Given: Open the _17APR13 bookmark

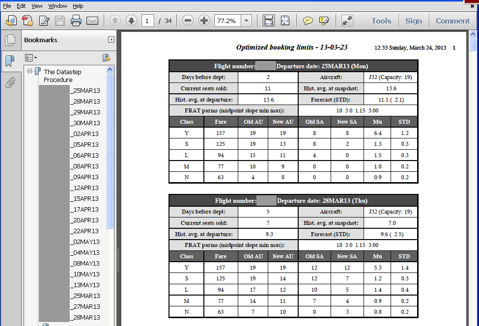Looking at the screenshot, I should pos(85,210).
